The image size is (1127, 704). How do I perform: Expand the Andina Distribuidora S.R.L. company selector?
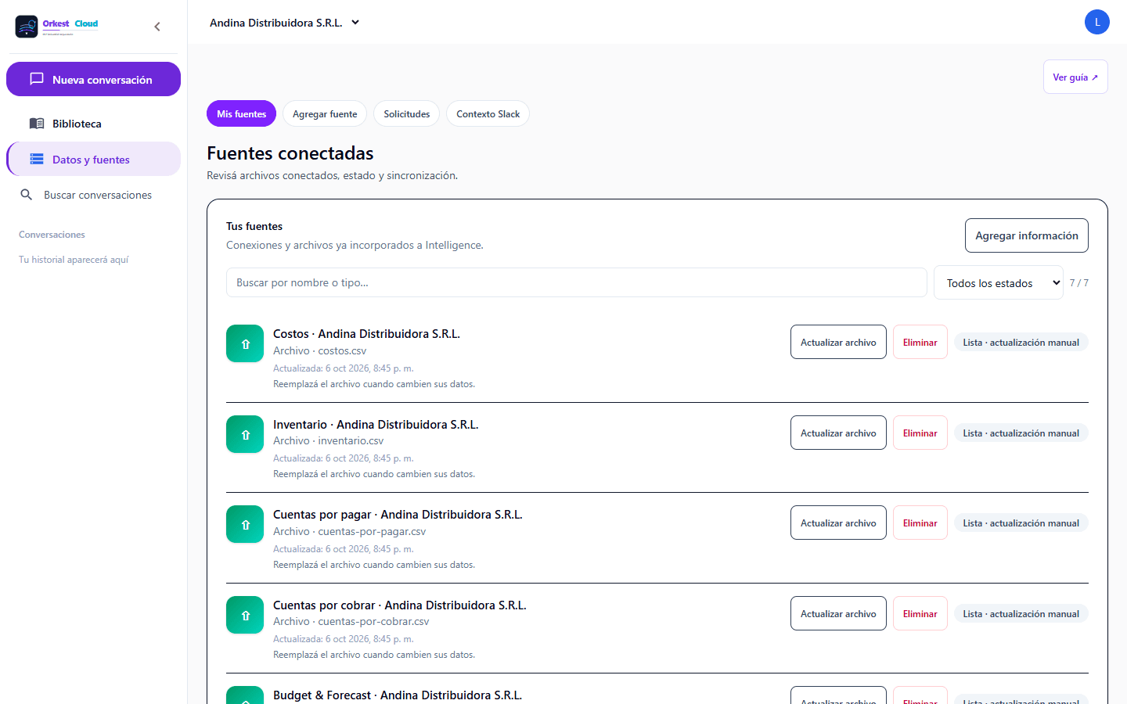(285, 23)
